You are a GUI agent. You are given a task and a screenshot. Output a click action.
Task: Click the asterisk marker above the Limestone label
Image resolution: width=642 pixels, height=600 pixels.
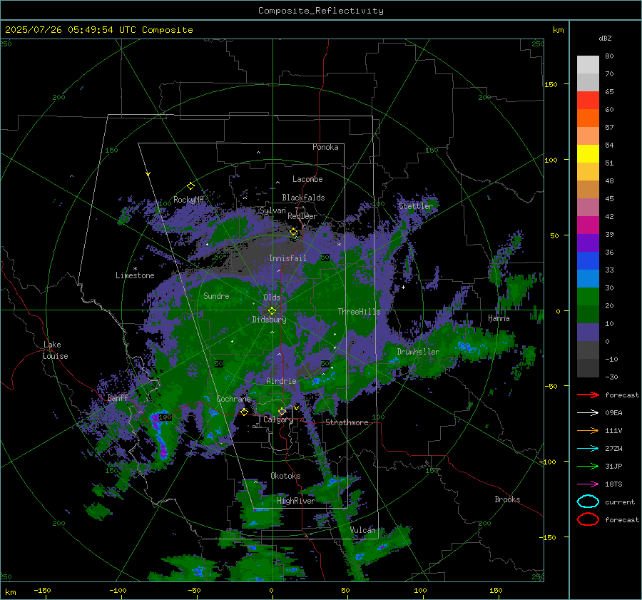pyautogui.click(x=135, y=269)
